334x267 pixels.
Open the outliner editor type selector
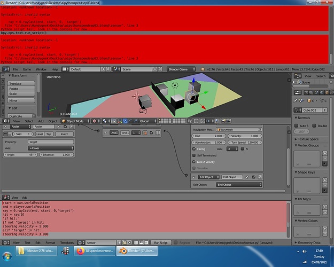298,76
